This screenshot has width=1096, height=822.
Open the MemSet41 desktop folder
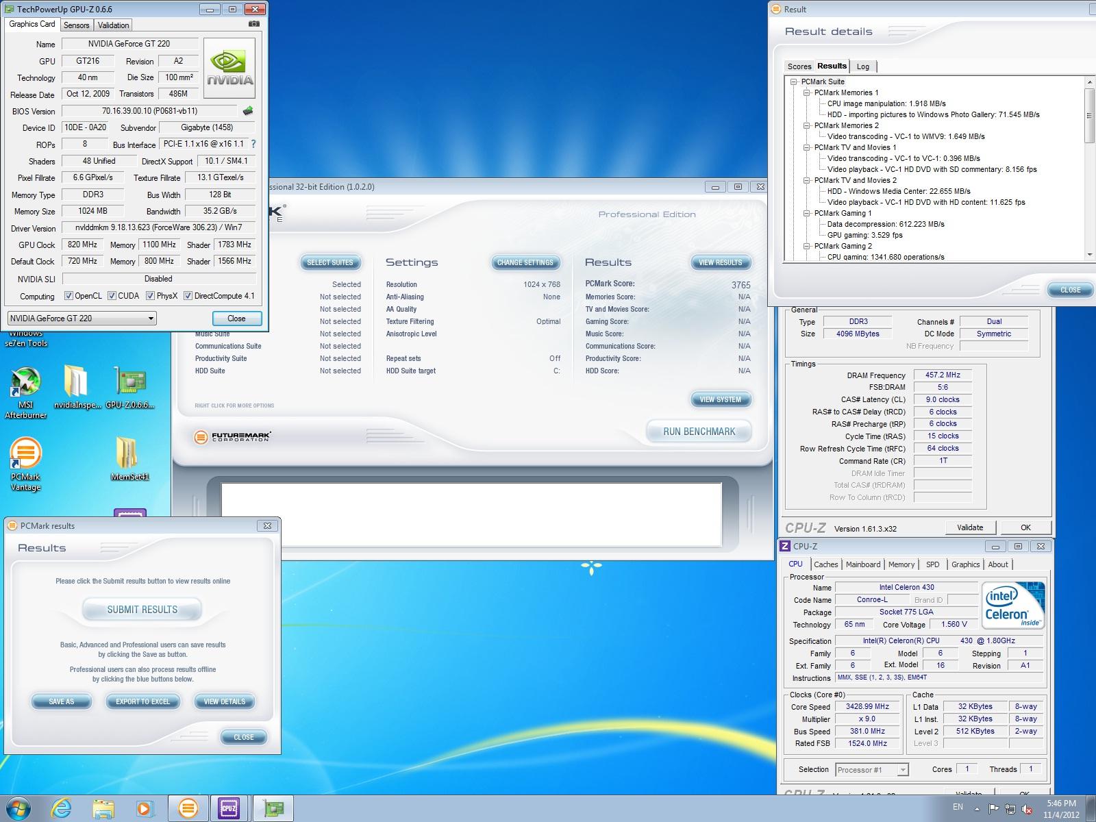(129, 459)
